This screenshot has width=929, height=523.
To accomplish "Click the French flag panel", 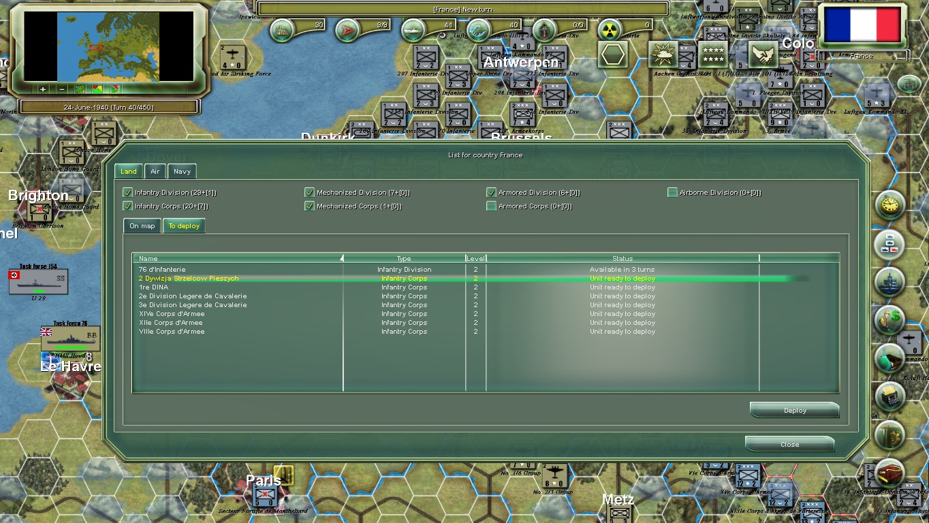I will [862, 26].
